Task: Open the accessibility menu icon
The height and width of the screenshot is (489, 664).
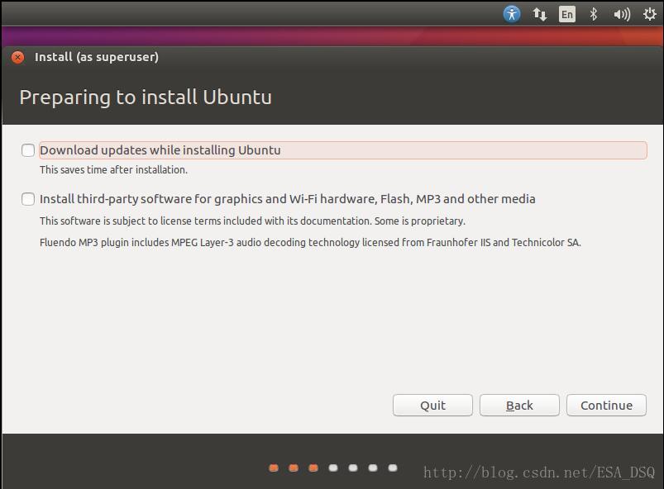Action: 512,14
